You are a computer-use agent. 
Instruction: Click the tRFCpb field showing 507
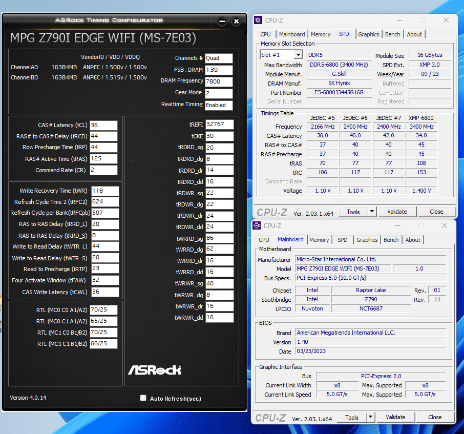click(x=105, y=213)
